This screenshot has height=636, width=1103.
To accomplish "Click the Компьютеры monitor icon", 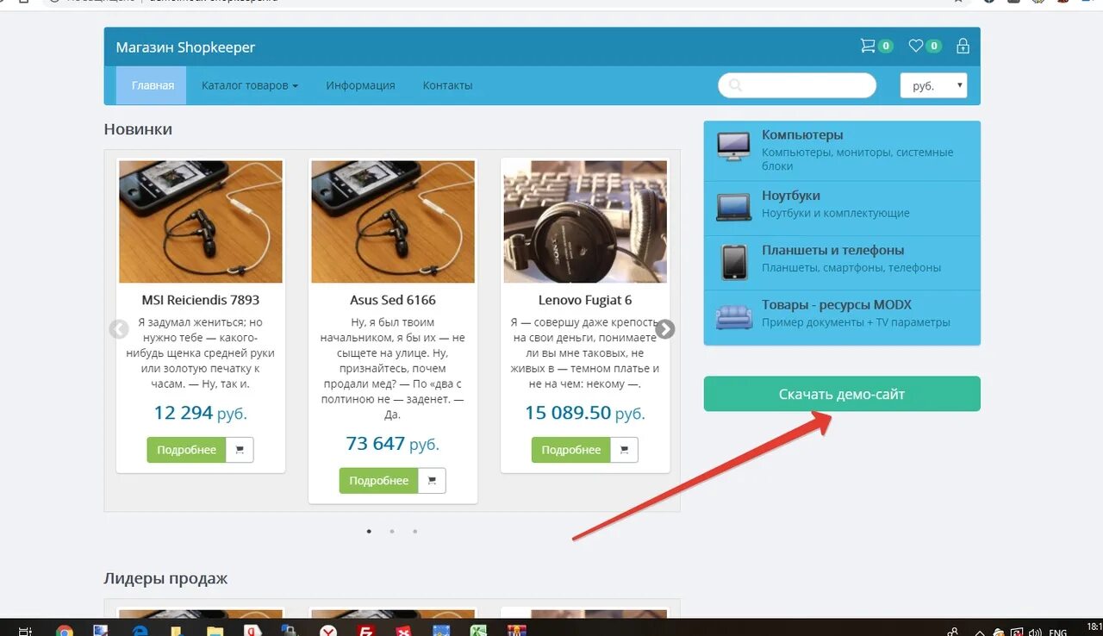I will (734, 147).
